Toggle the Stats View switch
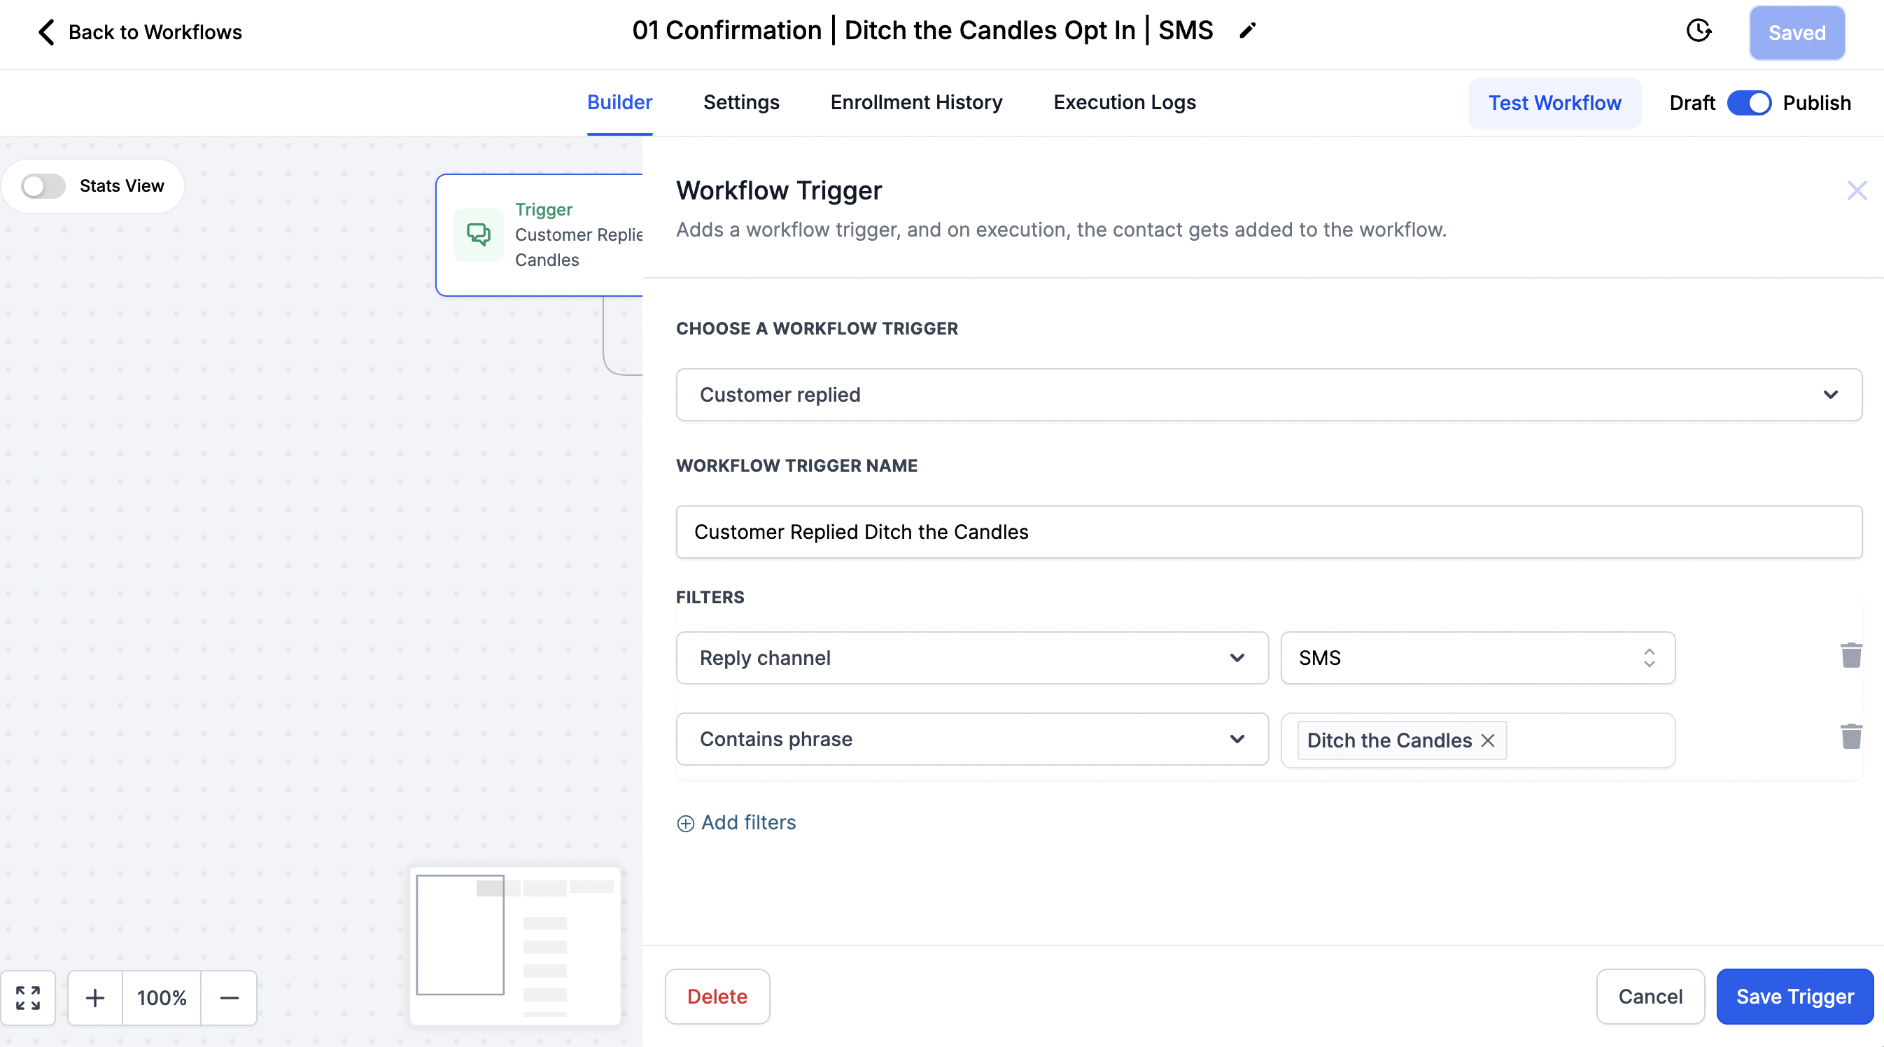Screen dimensions: 1884x1047 click(x=43, y=185)
